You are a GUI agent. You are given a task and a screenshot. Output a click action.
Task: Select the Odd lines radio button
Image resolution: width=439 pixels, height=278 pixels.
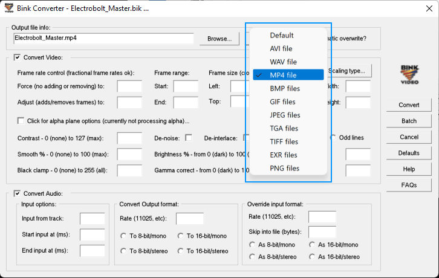point(333,138)
